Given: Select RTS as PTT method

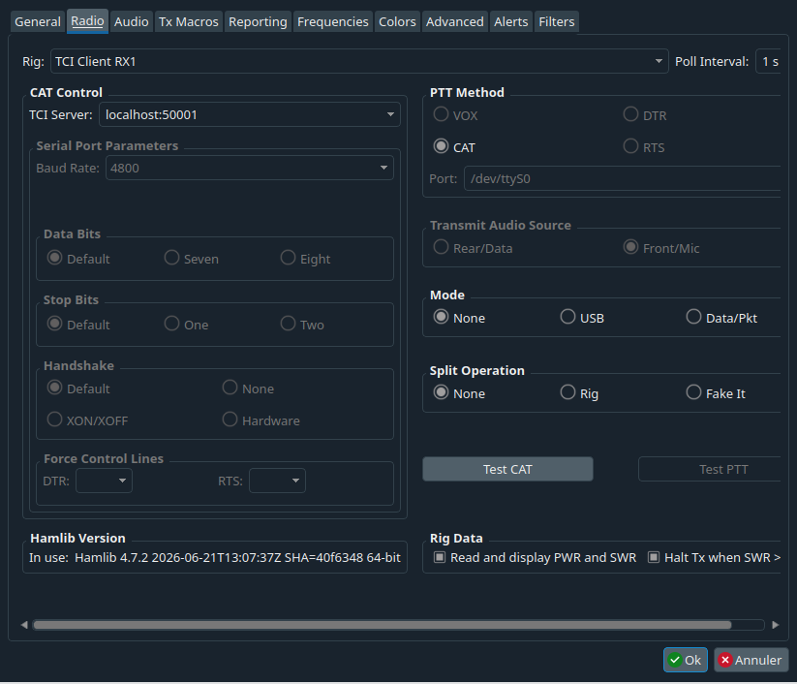Looking at the screenshot, I should click(x=644, y=147).
